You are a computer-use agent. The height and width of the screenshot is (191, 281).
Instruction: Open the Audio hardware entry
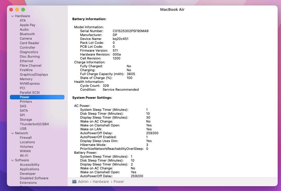(24, 29)
